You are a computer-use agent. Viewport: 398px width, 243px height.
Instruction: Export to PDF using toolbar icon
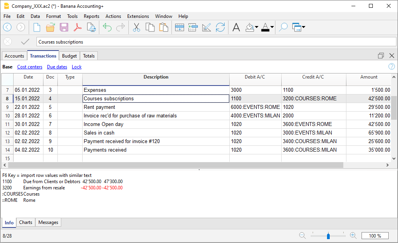click(78, 27)
